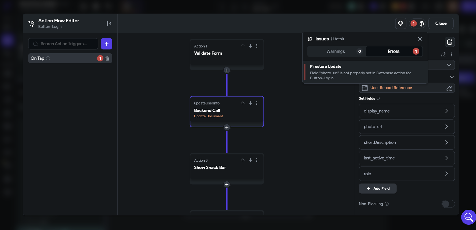The height and width of the screenshot is (230, 476).
Task: Select the Show Snack Bar action card
Action: 227,169
